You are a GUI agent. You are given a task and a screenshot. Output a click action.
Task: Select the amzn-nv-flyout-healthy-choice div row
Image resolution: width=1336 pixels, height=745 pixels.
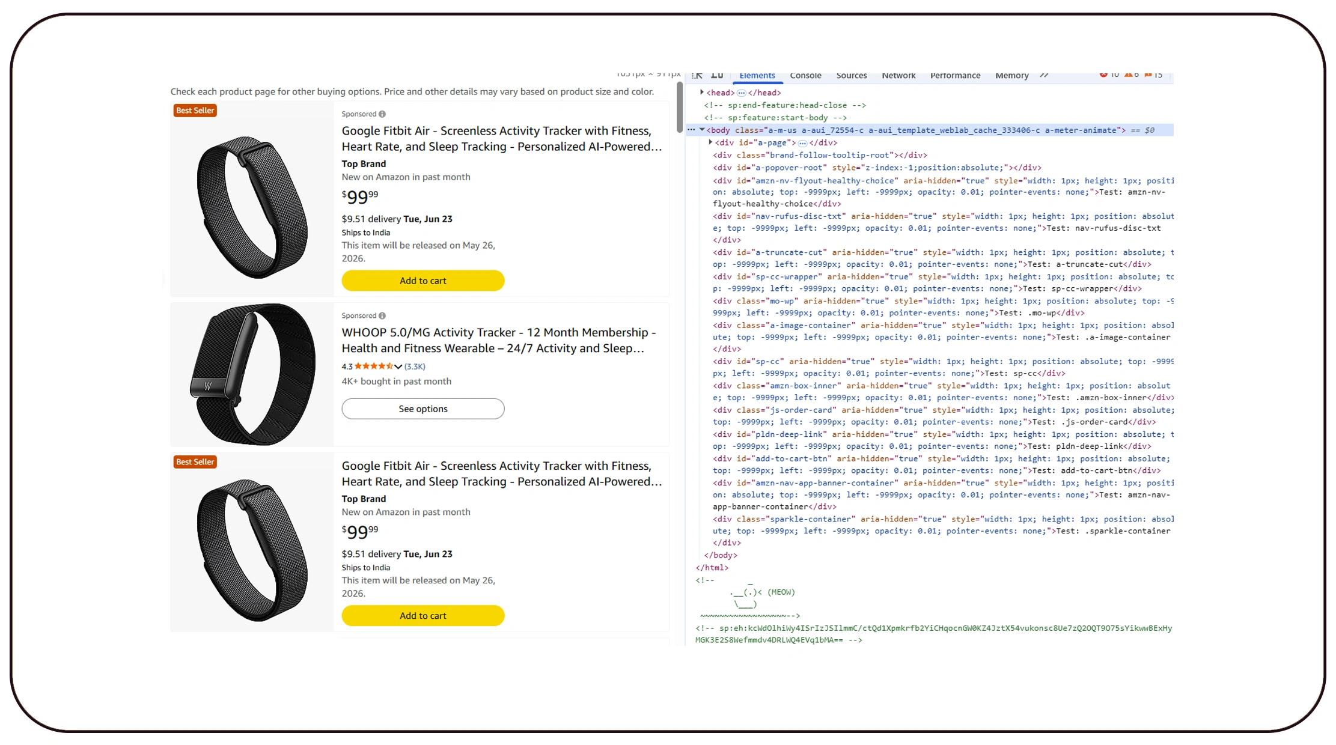(x=943, y=192)
